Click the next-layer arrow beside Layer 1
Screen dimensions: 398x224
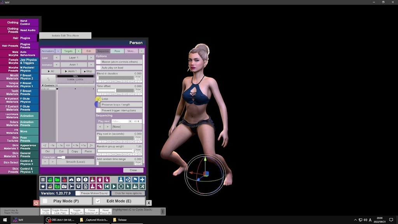click(x=91, y=58)
